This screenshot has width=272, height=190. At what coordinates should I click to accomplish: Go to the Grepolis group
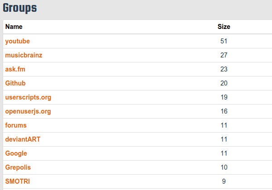18,167
